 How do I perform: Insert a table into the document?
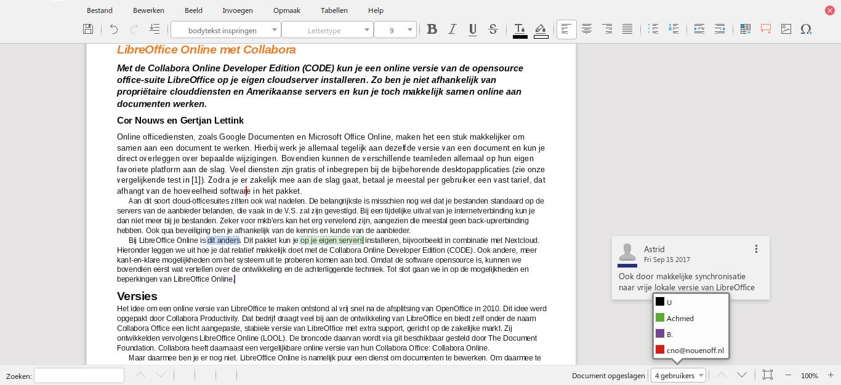coord(745,29)
